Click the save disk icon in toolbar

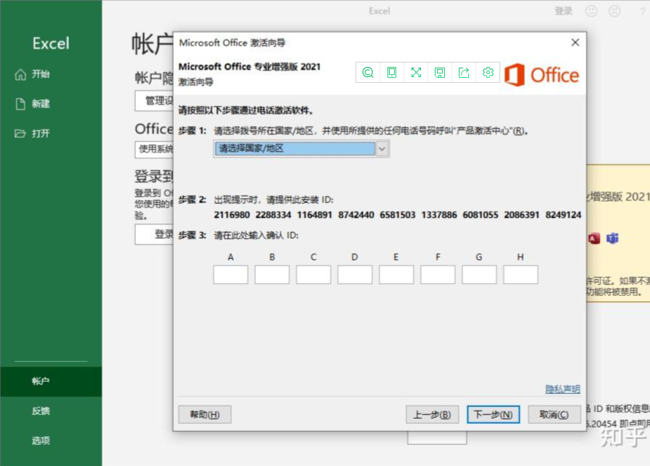pos(440,73)
